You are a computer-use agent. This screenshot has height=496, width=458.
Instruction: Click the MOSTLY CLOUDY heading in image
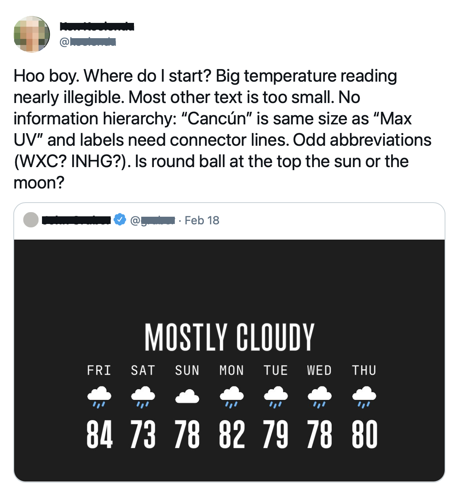[229, 337]
